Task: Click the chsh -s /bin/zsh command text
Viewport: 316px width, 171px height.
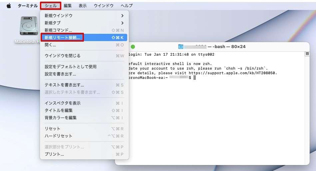Action: [245, 68]
